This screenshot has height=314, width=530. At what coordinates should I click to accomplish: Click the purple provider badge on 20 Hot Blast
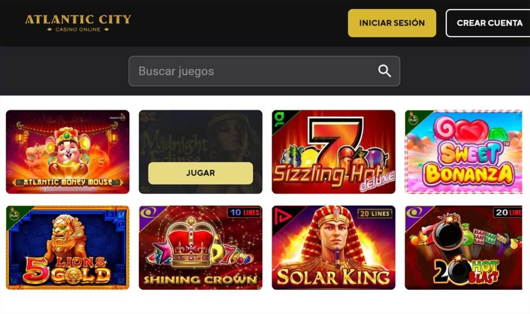point(414,213)
